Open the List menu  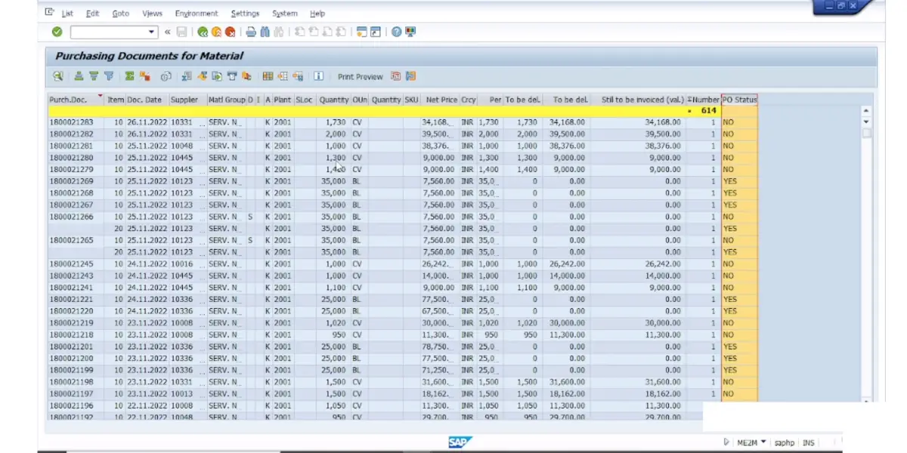coord(67,14)
